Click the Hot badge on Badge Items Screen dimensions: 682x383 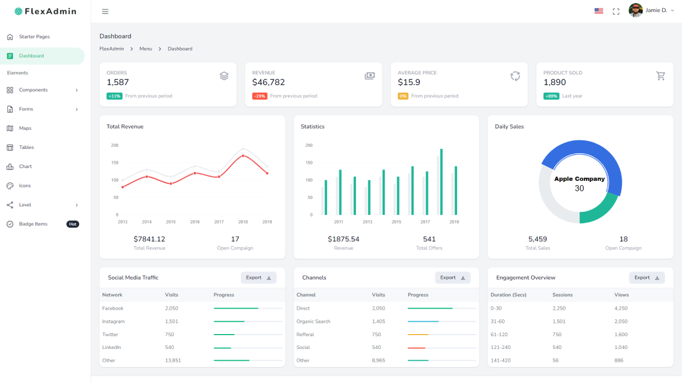pos(73,224)
